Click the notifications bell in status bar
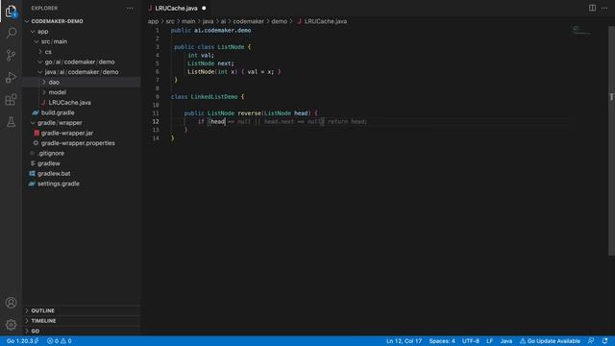This screenshot has height=346, width=615. click(x=604, y=341)
